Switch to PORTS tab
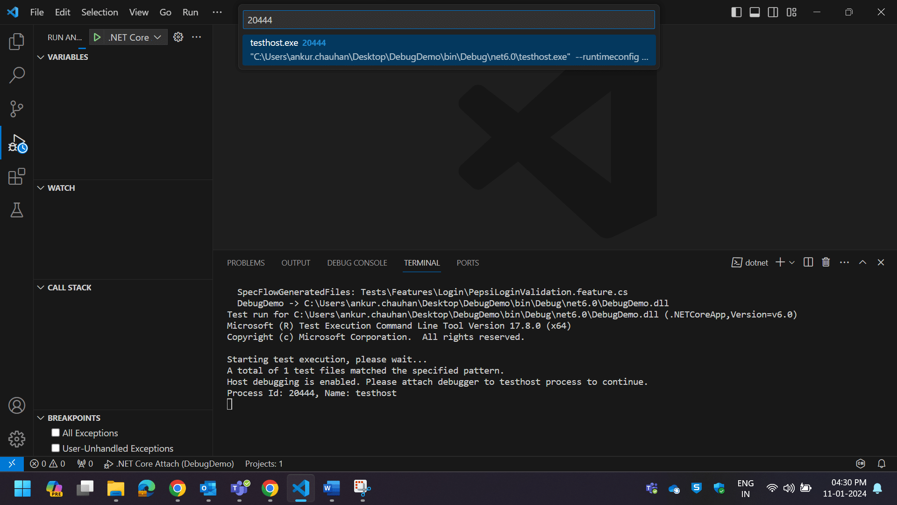Image resolution: width=897 pixels, height=505 pixels. click(468, 263)
